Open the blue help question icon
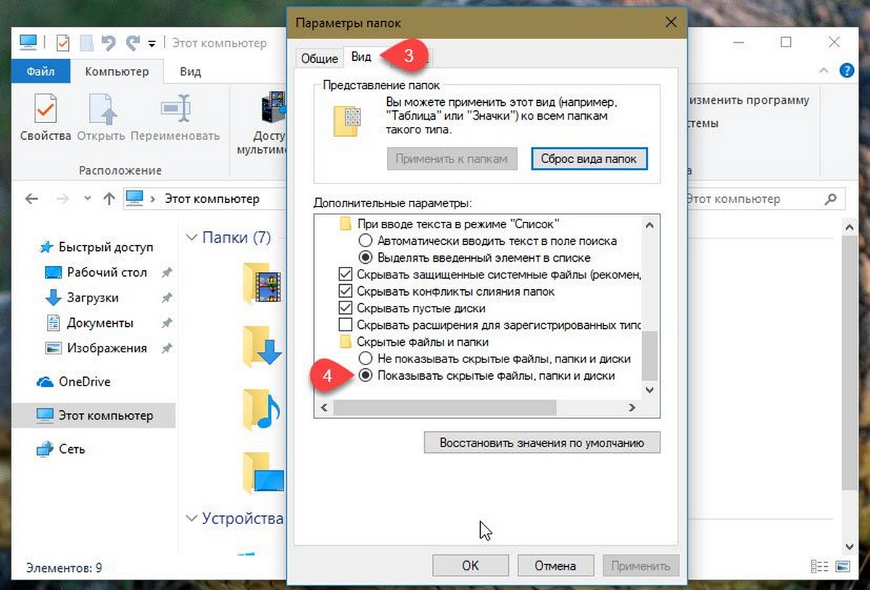Screen dimensions: 870x590 [846, 71]
